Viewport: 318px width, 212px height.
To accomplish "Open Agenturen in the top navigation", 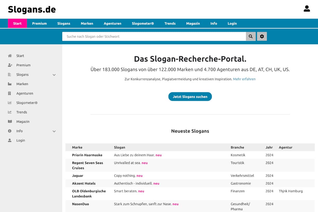I will [x=112, y=23].
